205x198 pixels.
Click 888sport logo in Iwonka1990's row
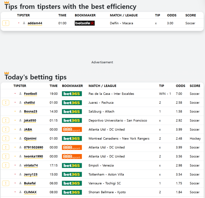[72, 156]
